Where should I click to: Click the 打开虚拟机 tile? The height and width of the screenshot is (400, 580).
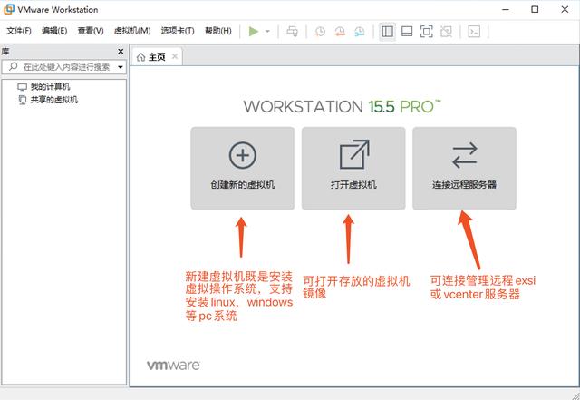pyautogui.click(x=353, y=168)
